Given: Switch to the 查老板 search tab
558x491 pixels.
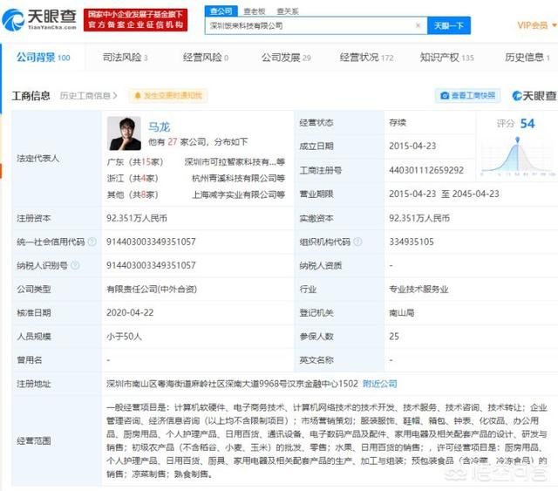Looking at the screenshot, I should (x=255, y=11).
